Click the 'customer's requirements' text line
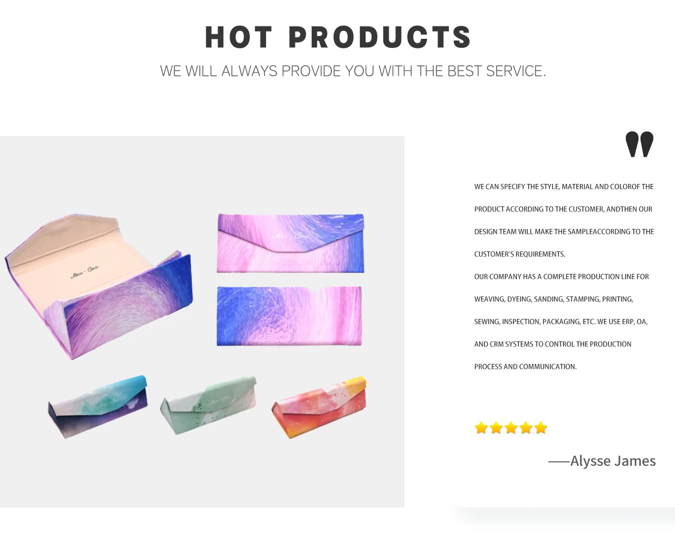 (520, 254)
